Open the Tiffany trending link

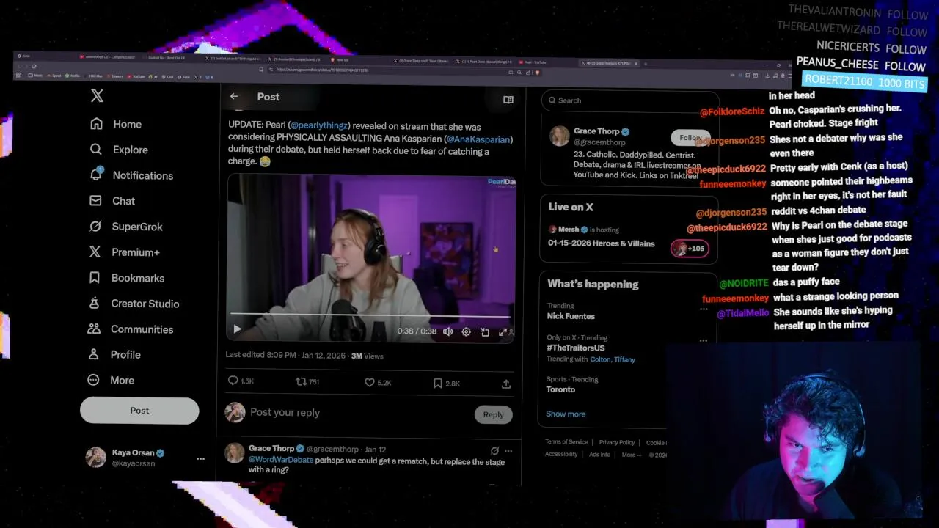pyautogui.click(x=624, y=359)
